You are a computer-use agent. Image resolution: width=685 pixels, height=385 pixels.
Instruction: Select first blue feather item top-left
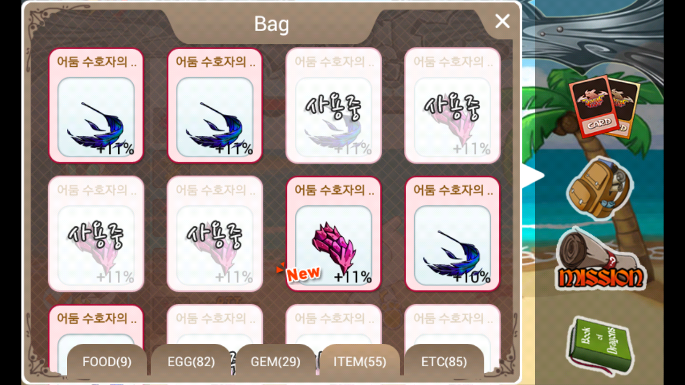coord(96,106)
